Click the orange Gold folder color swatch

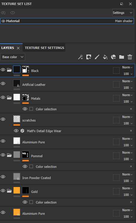tap(17, 190)
